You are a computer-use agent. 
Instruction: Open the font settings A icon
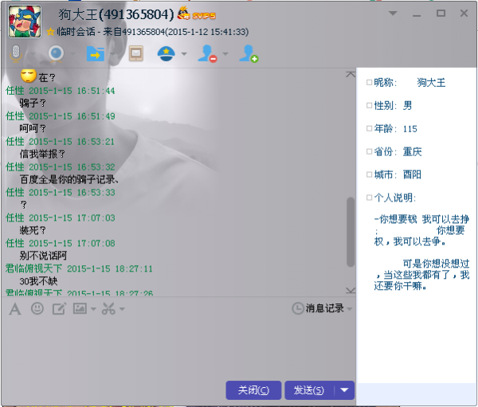pos(15,309)
